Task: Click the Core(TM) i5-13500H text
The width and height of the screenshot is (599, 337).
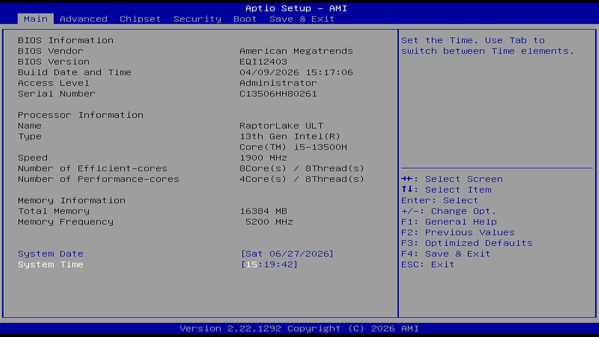Action: click(x=293, y=147)
